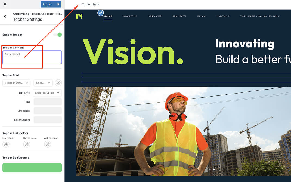Click the green N site logo

coord(79,16)
